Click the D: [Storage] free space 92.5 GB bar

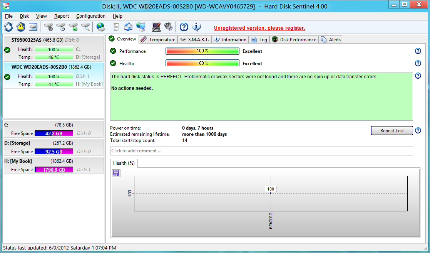[54, 152]
